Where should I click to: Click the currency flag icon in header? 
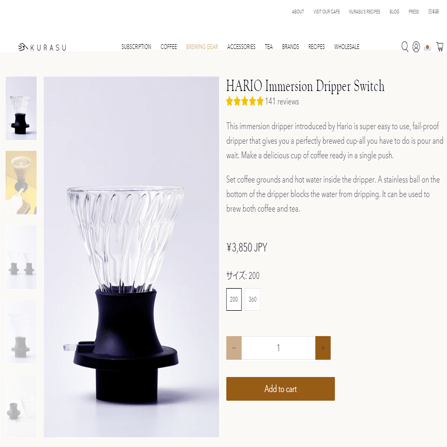pyautogui.click(x=427, y=47)
